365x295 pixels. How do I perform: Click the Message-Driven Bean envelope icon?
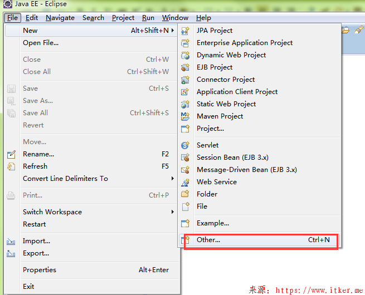(186, 170)
